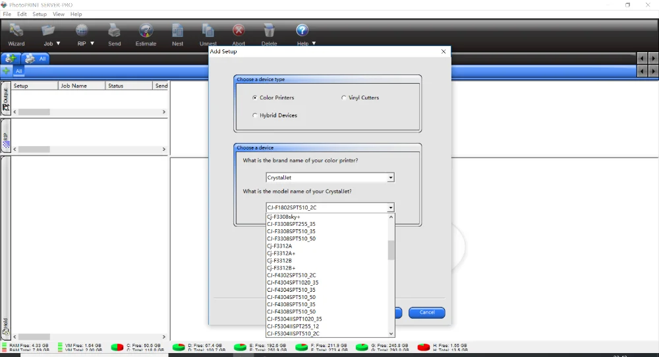Click the blue All filter label

19,71
